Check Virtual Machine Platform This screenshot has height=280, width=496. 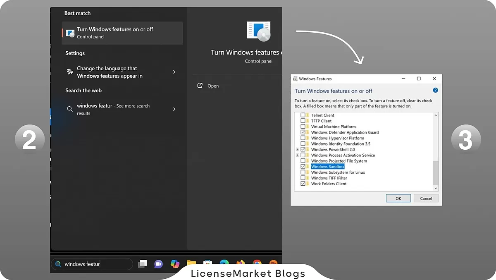click(x=303, y=127)
